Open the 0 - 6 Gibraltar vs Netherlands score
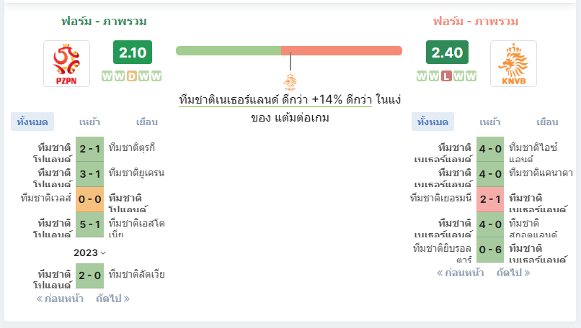 (490, 250)
